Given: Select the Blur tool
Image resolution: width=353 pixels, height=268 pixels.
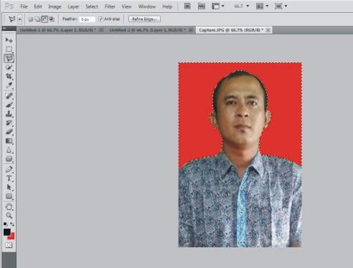Looking at the screenshot, I should pos(9,150).
